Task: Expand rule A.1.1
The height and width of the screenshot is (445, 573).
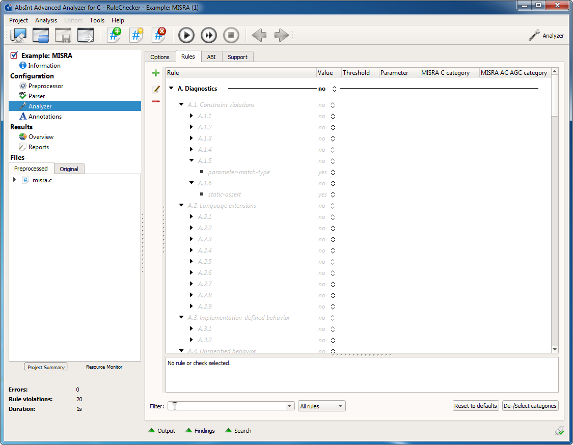Action: click(x=191, y=116)
